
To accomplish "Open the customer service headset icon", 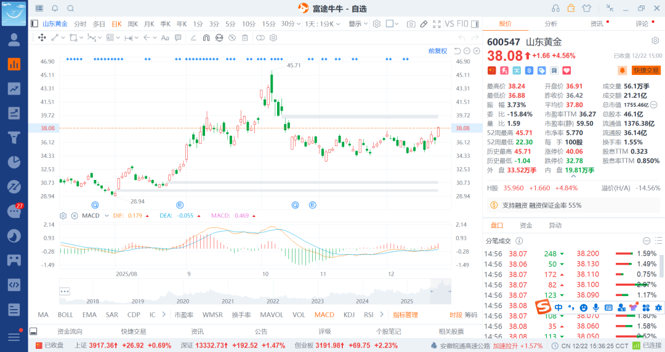I will [555, 8].
